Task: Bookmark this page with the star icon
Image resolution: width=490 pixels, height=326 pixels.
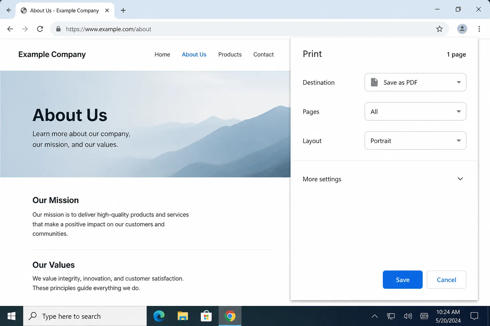Action: coord(439,29)
